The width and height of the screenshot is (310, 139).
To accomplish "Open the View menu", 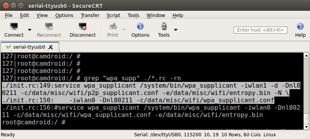I will click(x=42, y=15).
